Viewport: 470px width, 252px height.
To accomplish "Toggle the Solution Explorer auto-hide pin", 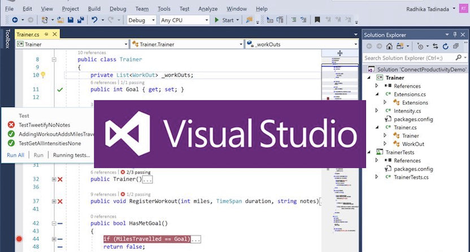I will pos(455,35).
